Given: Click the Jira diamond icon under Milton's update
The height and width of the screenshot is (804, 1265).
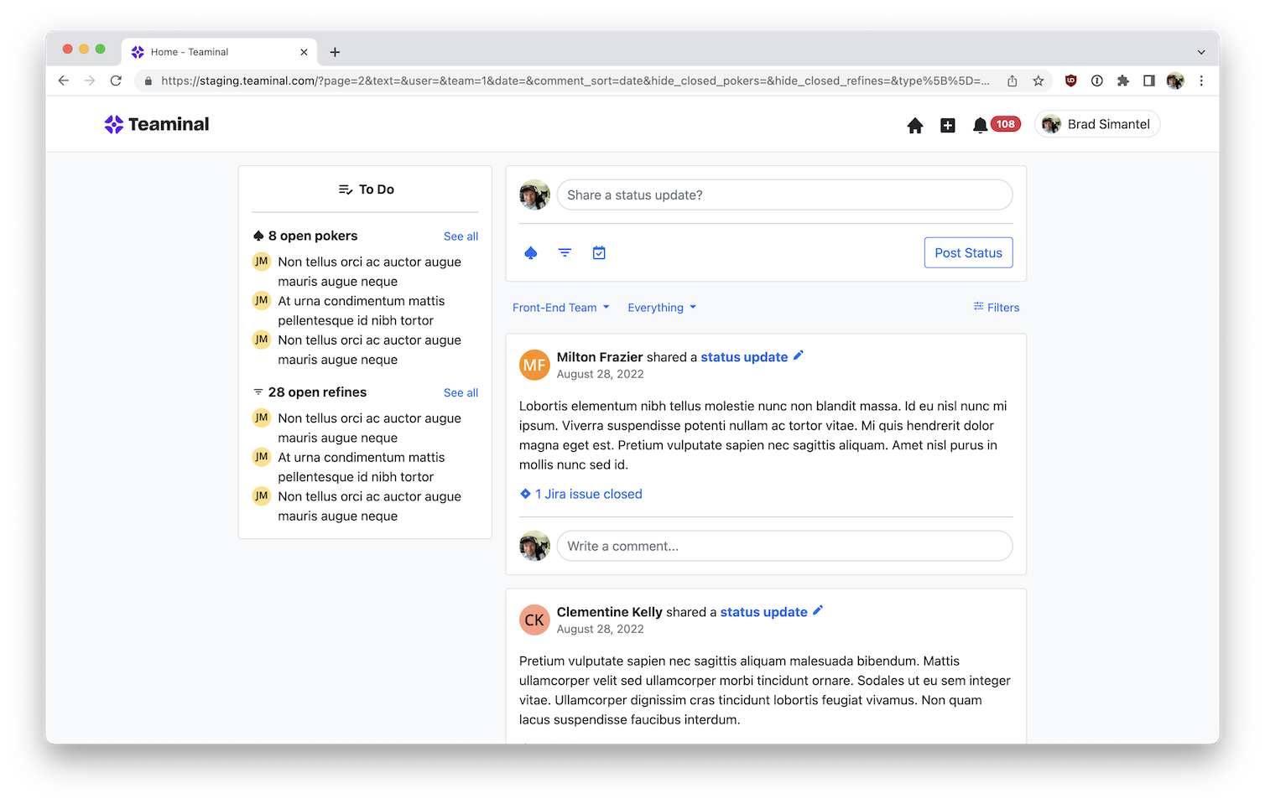Looking at the screenshot, I should click(525, 494).
